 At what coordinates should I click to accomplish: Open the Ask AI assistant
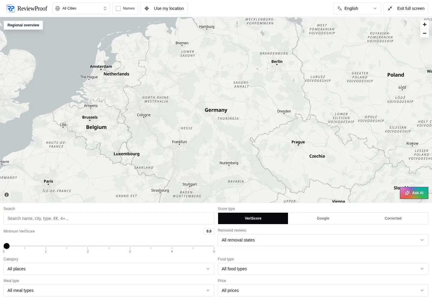coord(414,193)
